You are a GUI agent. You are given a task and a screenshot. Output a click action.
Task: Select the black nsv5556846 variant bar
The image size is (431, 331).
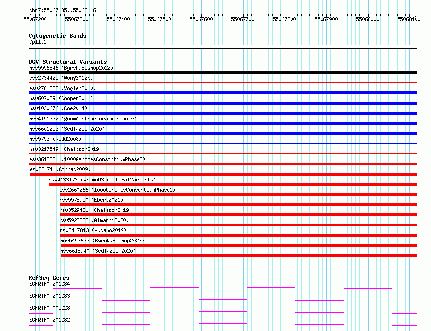[223, 73]
